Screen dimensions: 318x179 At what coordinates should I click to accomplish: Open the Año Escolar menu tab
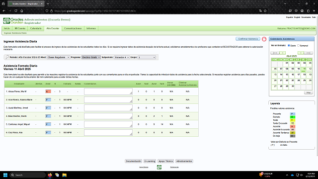[x=53, y=28]
